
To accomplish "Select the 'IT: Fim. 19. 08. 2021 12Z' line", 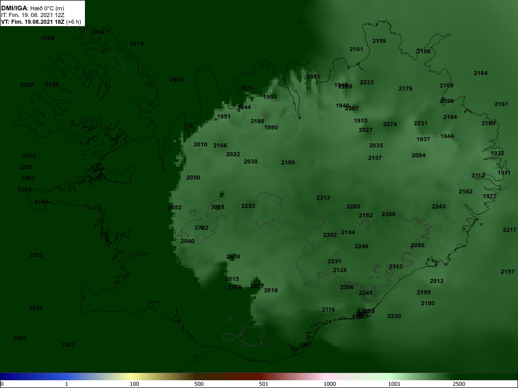I will click(x=32, y=15).
